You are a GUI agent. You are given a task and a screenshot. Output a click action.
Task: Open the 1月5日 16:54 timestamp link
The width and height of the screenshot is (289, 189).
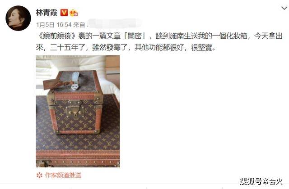[54, 25]
